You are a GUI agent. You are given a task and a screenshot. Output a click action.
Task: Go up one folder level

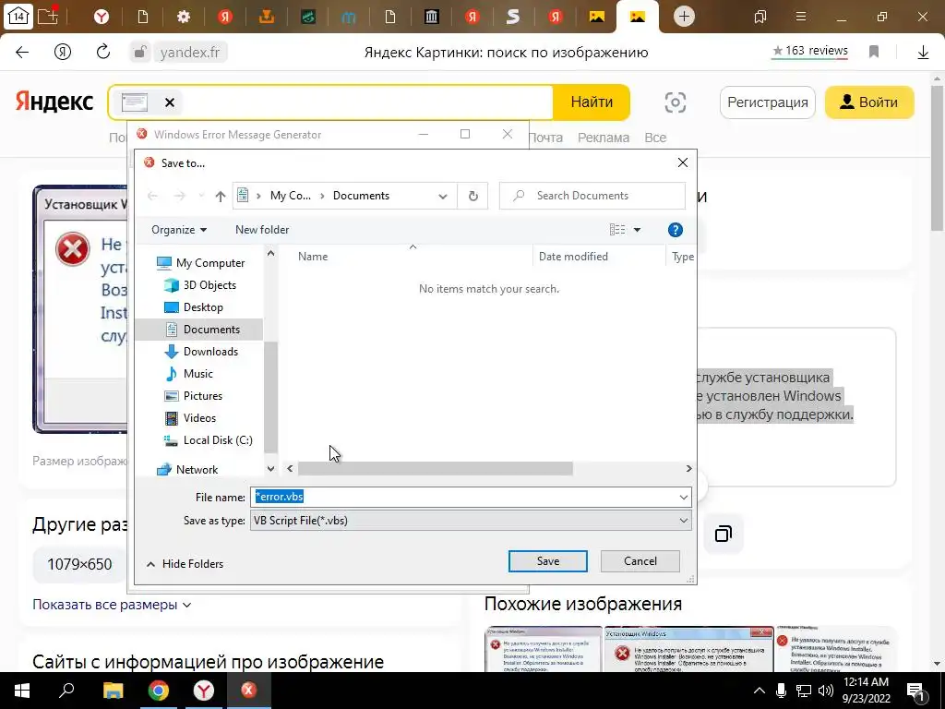tap(220, 196)
